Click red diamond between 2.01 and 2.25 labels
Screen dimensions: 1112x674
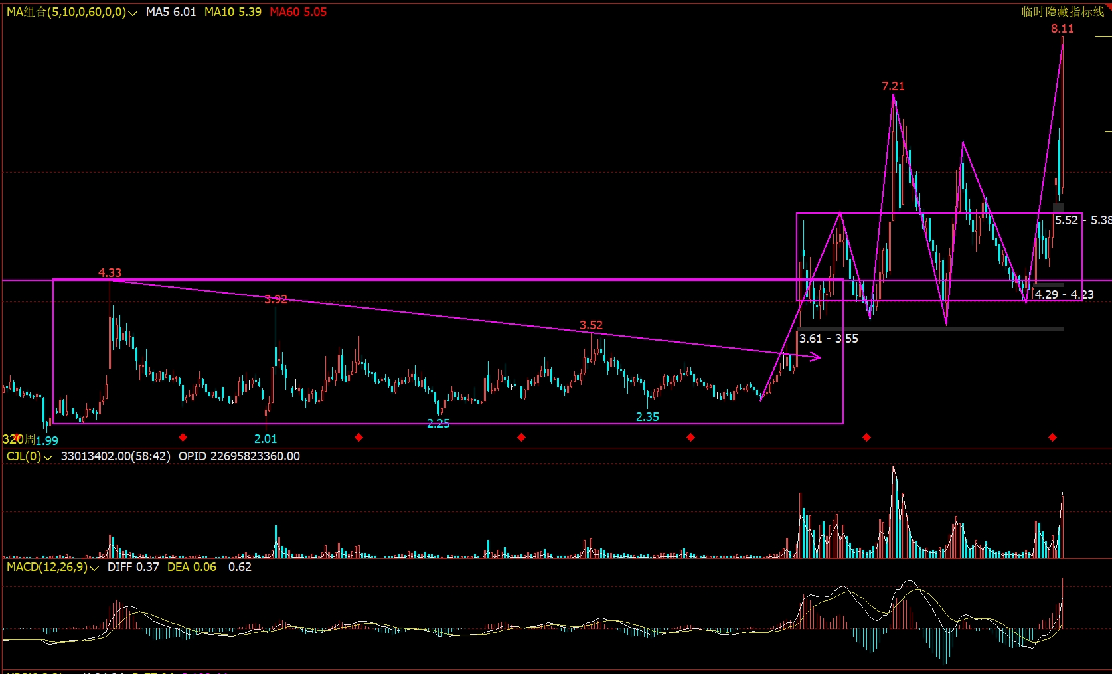(x=358, y=437)
